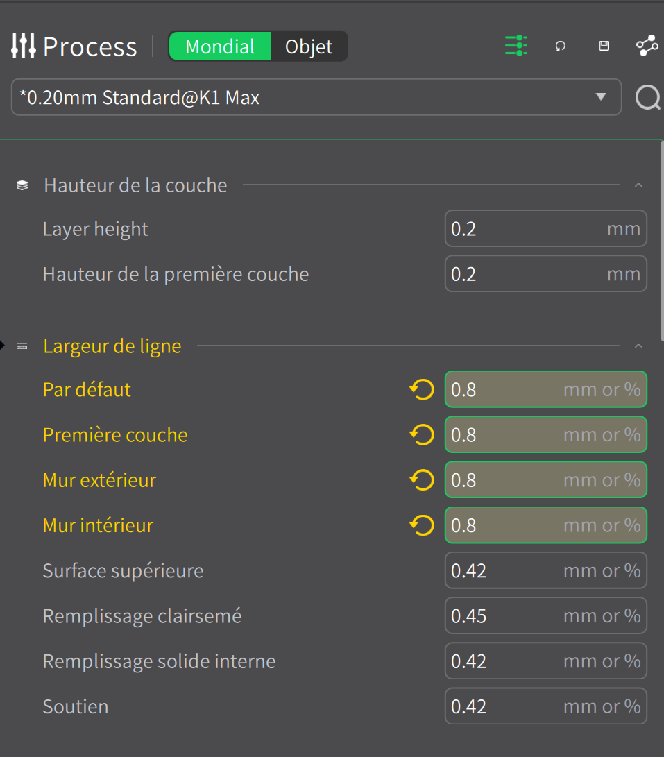
Task: Collapse the Largeur de ligne section
Action: [638, 346]
